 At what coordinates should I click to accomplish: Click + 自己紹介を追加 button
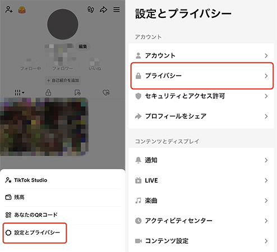(x=63, y=81)
